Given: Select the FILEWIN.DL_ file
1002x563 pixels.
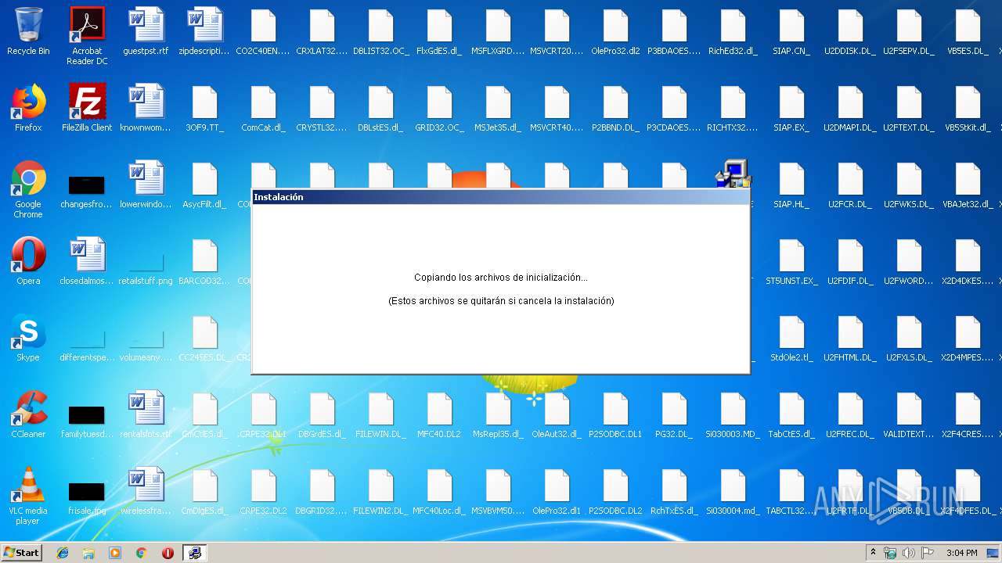Looking at the screenshot, I should click(380, 414).
